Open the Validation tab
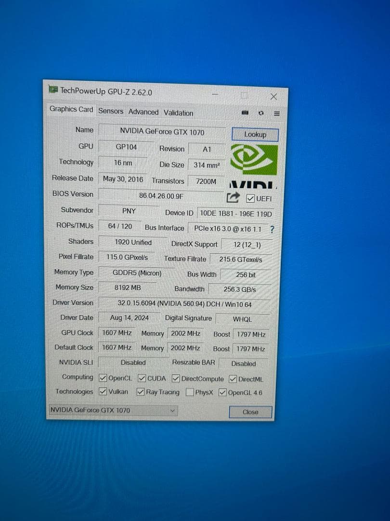The image size is (390, 521). [x=179, y=113]
